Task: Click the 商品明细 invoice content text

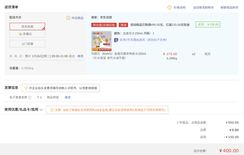Action: coord(53,97)
